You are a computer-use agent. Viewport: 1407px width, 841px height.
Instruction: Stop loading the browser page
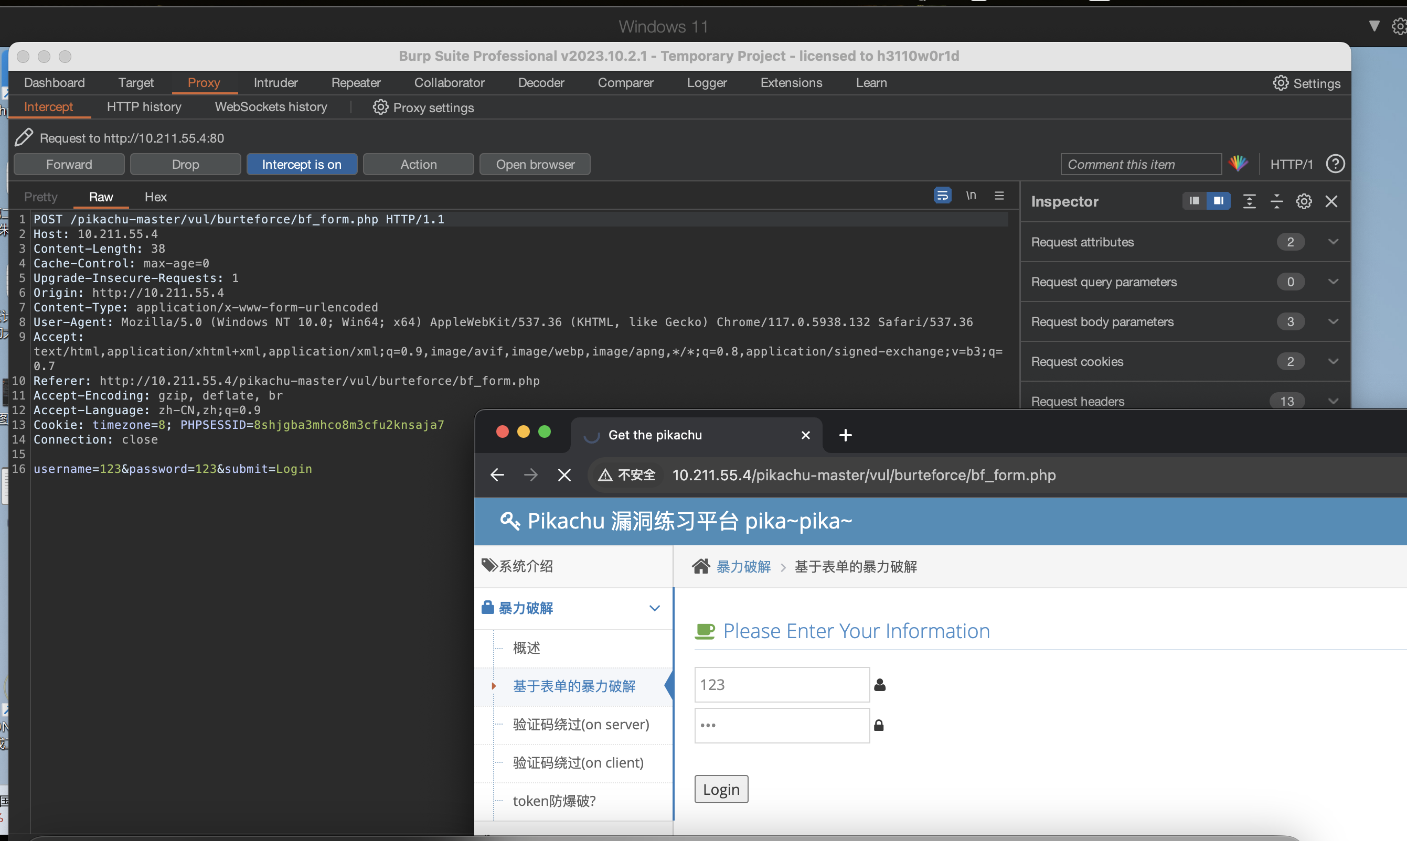pos(564,475)
